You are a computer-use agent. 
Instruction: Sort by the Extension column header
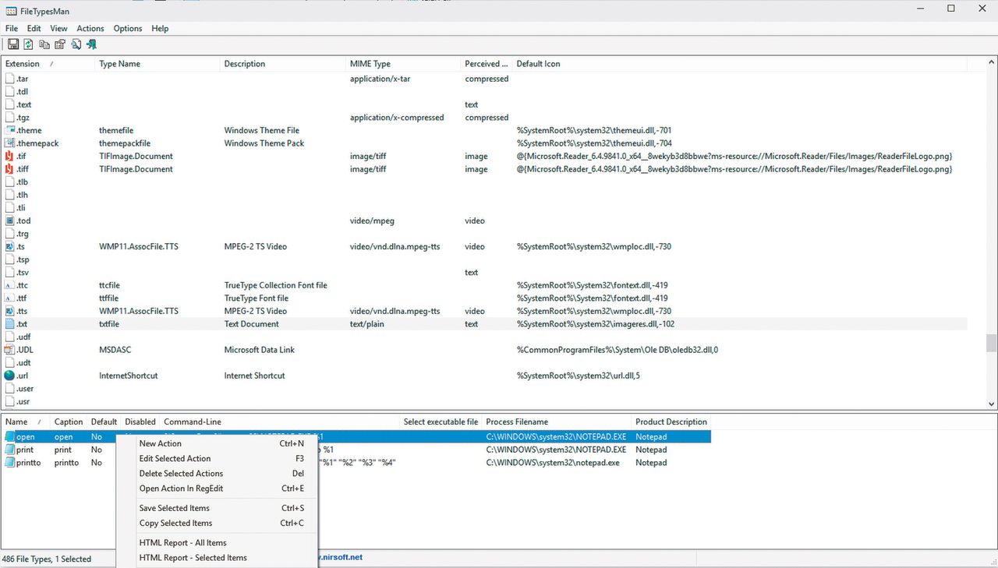point(48,64)
